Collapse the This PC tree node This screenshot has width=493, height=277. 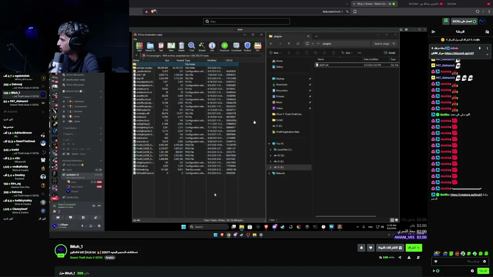point(269,144)
